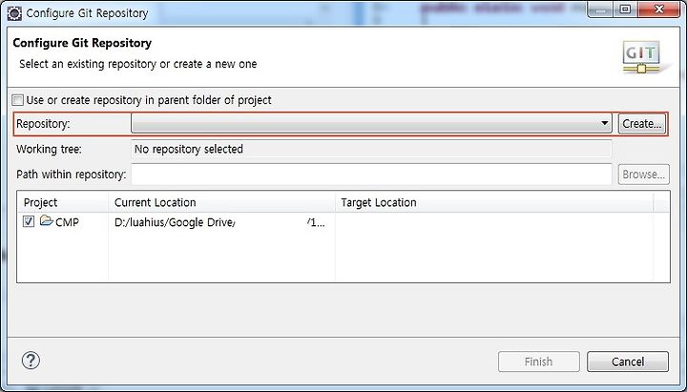Viewport: 687px width, 392px height.
Task: Click the Eclipse icon in title bar
Action: tap(14, 13)
